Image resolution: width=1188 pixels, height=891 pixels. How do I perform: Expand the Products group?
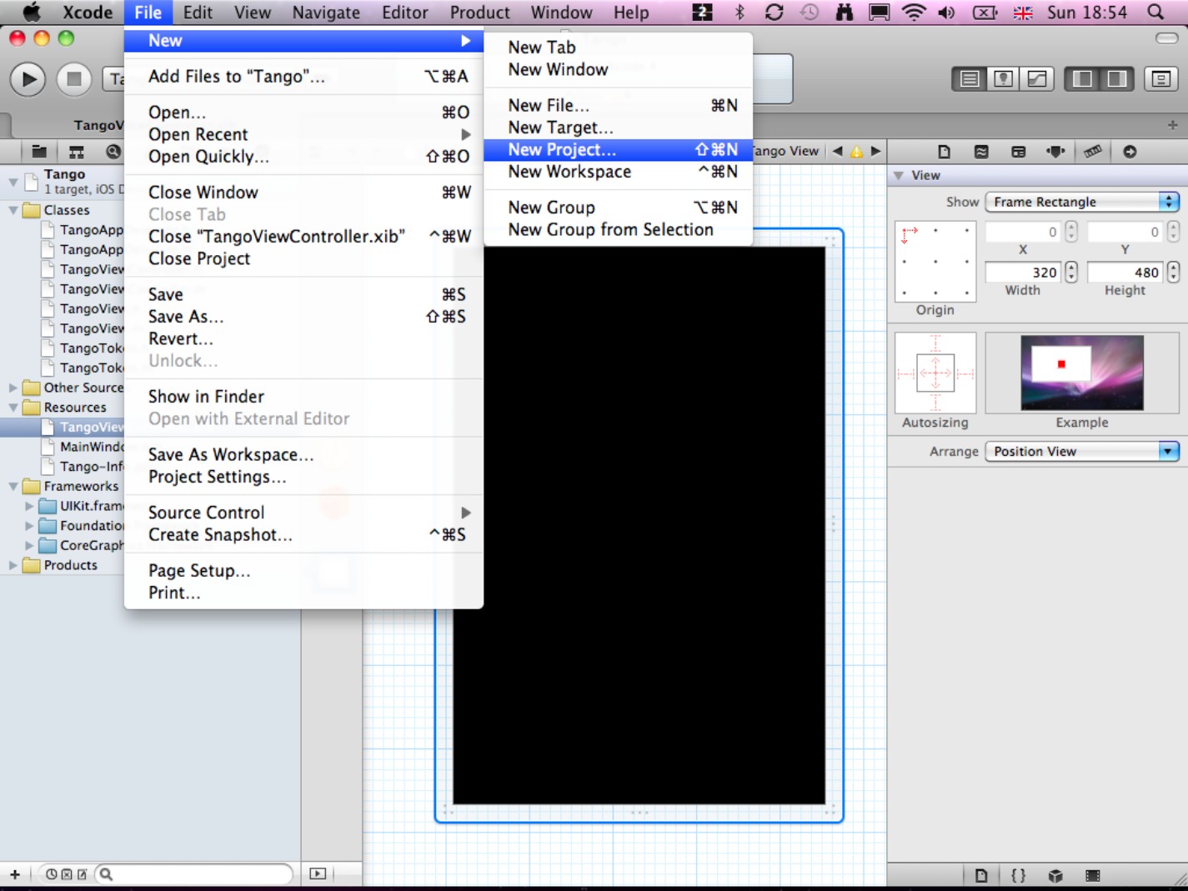(13, 565)
